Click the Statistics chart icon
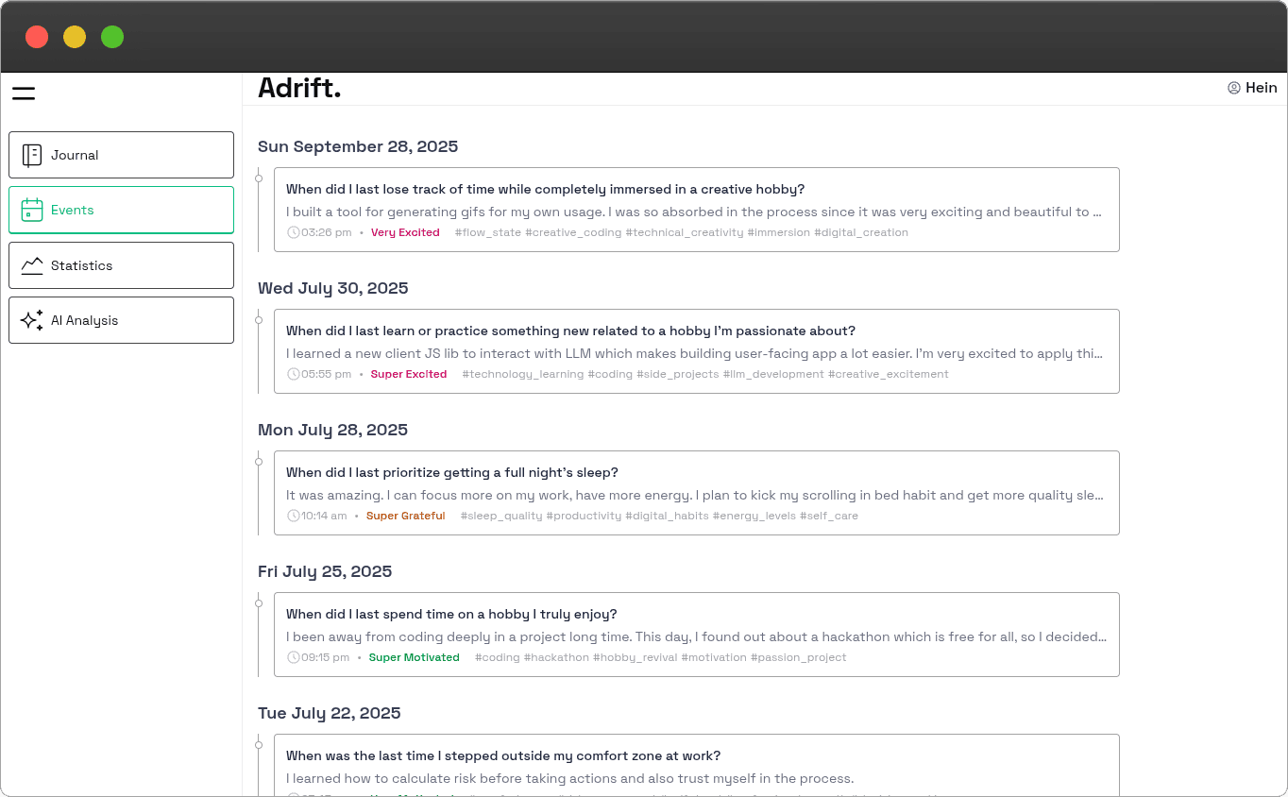 pyautogui.click(x=32, y=265)
